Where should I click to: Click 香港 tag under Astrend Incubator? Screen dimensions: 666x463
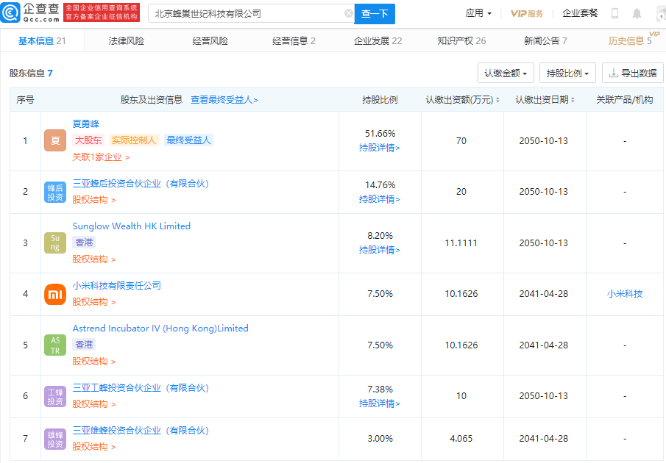coord(84,345)
